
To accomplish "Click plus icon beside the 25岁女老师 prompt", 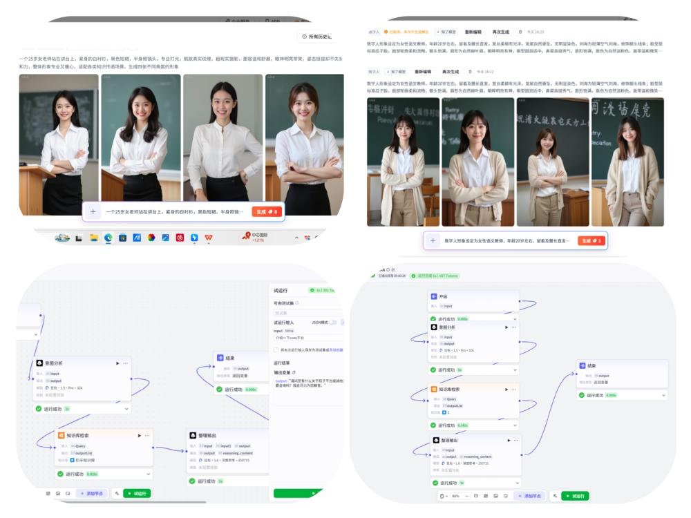I will coord(93,212).
